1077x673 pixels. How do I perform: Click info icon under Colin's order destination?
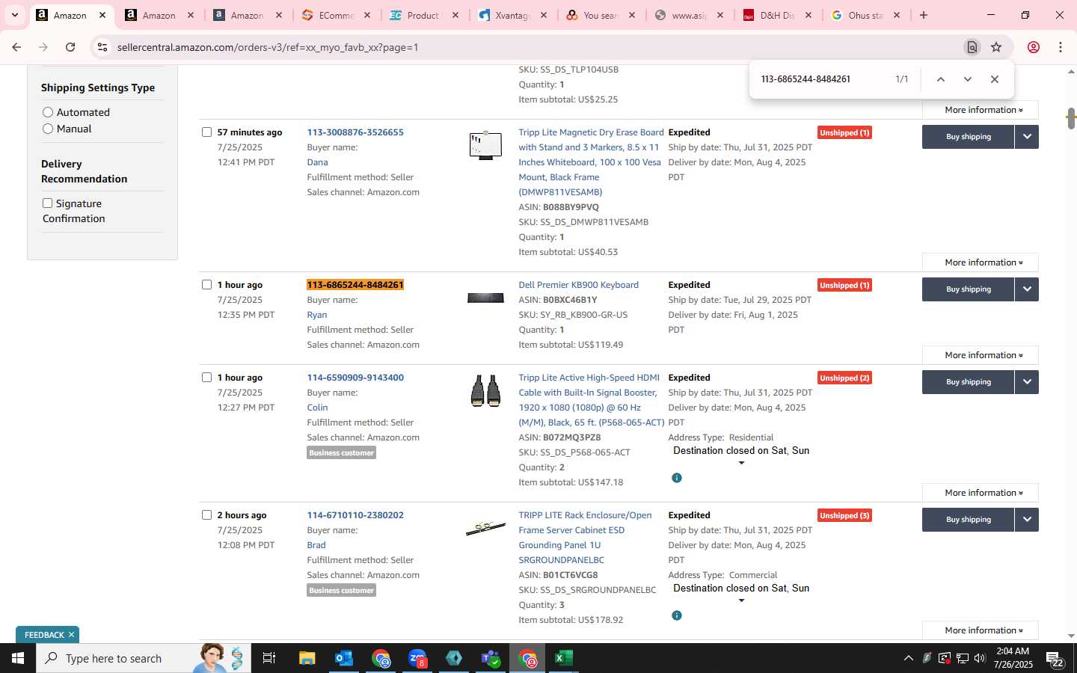click(x=677, y=478)
